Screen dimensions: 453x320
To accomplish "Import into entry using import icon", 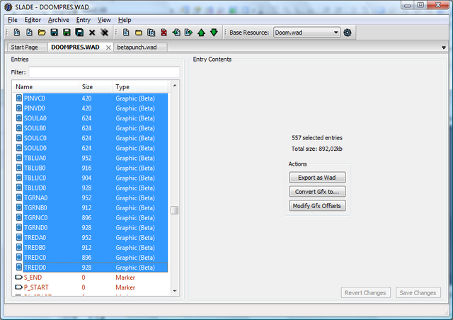I will [176, 33].
